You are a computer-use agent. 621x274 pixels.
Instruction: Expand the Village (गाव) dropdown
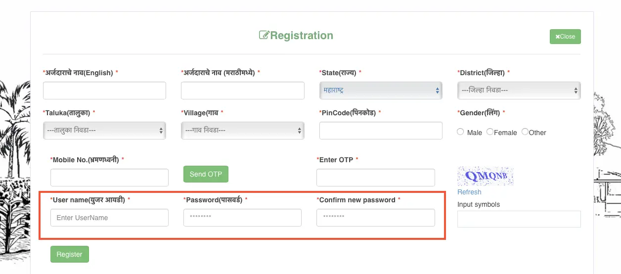click(x=242, y=131)
